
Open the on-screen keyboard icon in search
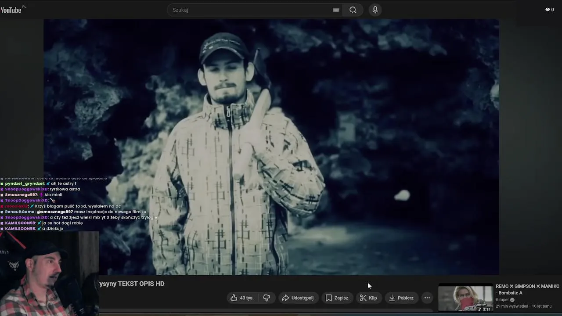coord(336,10)
